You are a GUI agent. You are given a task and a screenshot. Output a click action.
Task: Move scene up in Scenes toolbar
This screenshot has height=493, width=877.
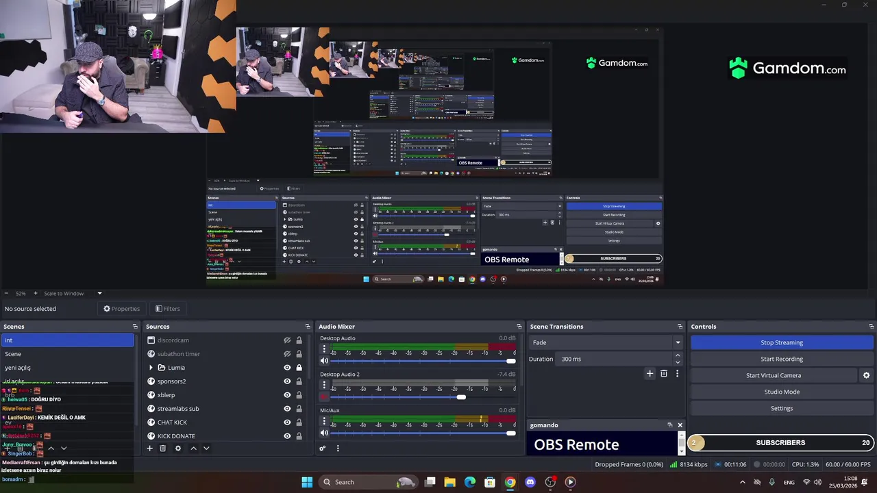click(x=51, y=448)
